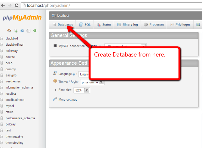Click the green log out icon

pos(16,31)
